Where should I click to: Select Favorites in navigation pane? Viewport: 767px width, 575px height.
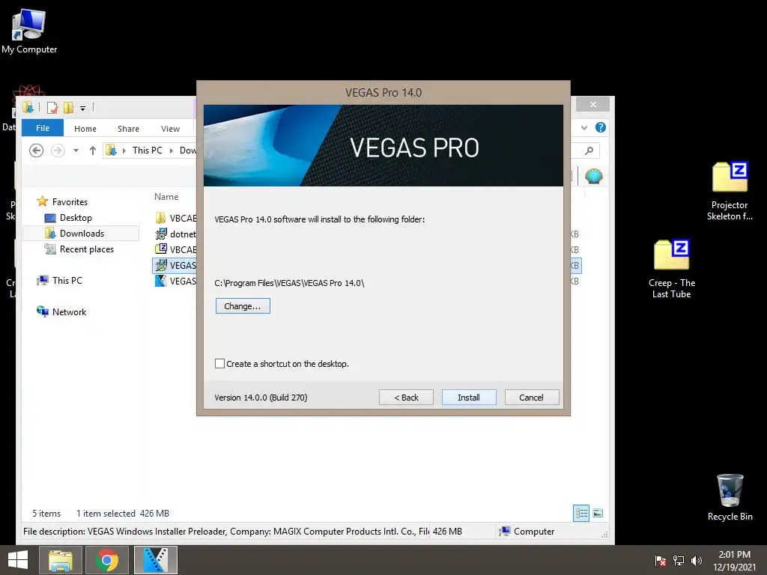pyautogui.click(x=70, y=202)
